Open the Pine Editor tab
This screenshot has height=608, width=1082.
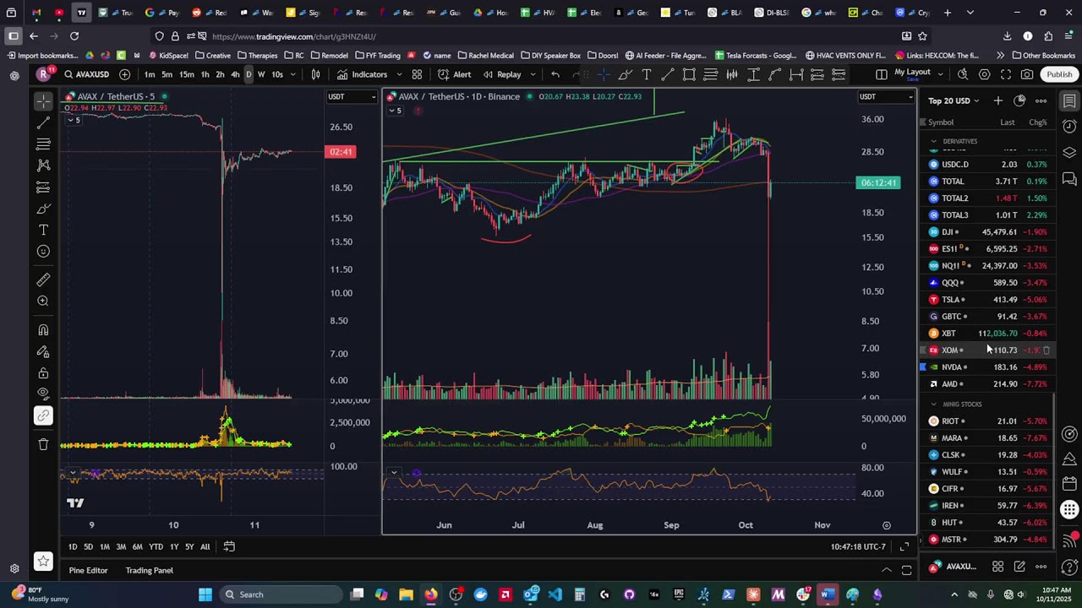88,571
